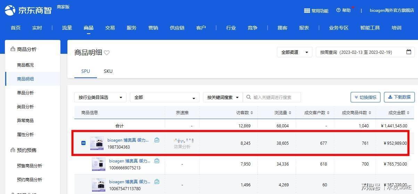Select 商品概况 in sidebar
The image size is (418, 194).
(25, 65)
